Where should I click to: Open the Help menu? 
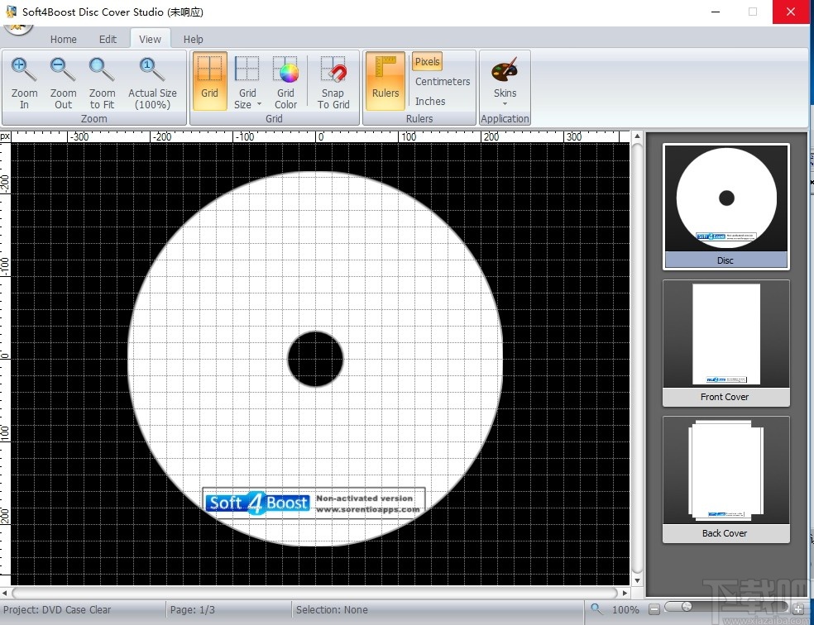click(x=193, y=39)
